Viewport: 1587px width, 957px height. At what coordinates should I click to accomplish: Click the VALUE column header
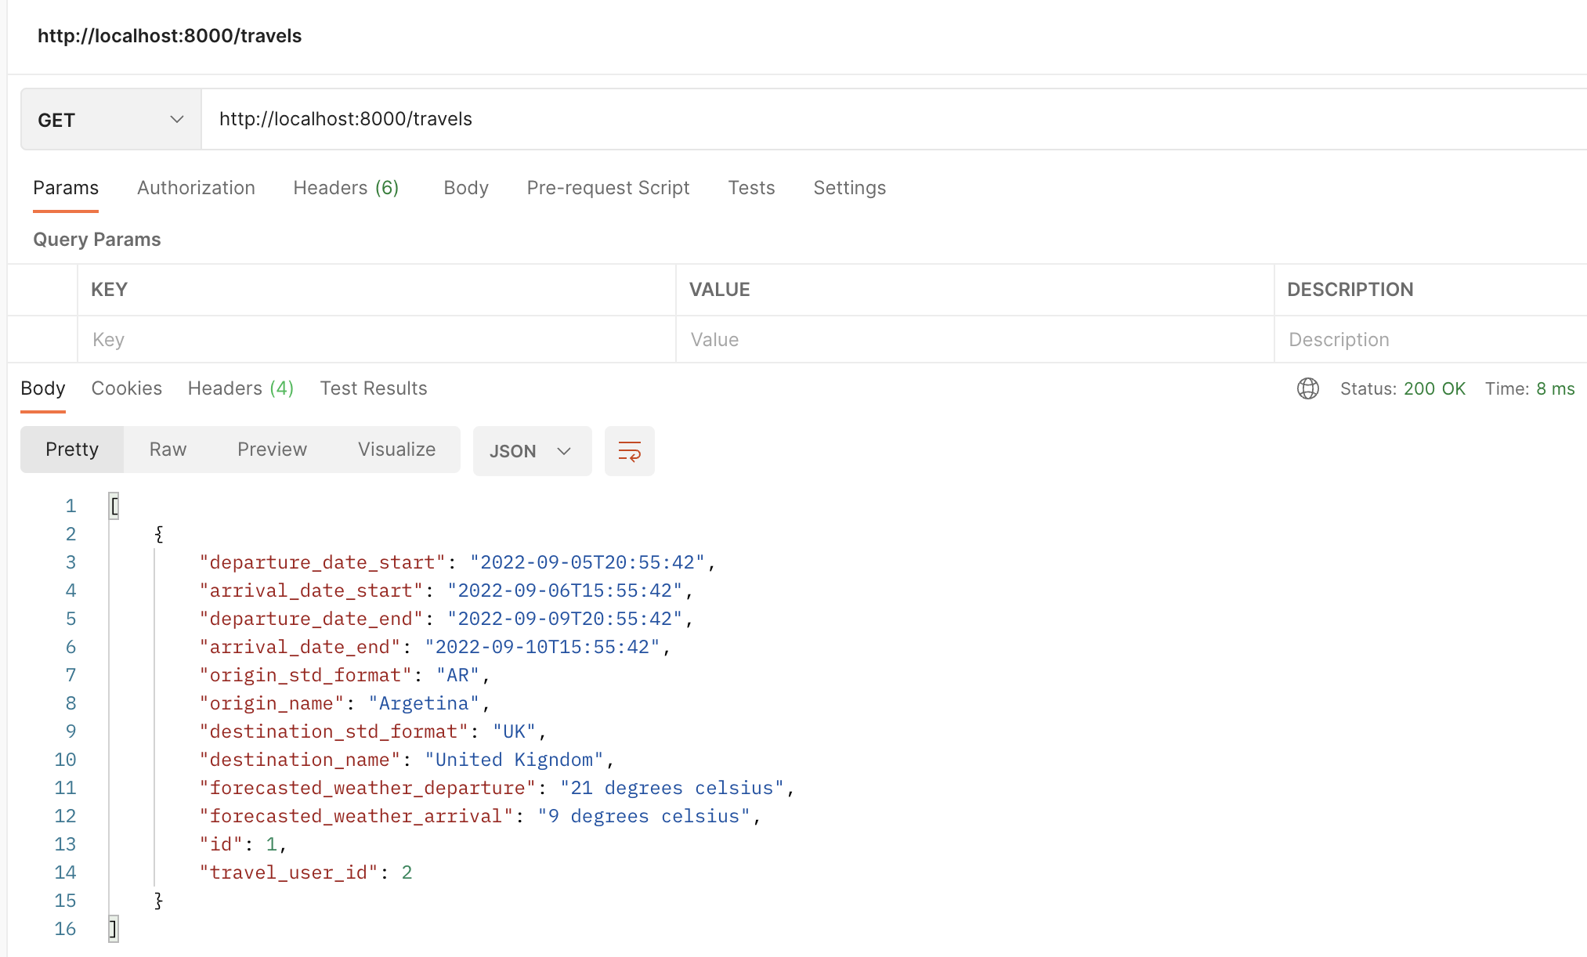point(719,290)
